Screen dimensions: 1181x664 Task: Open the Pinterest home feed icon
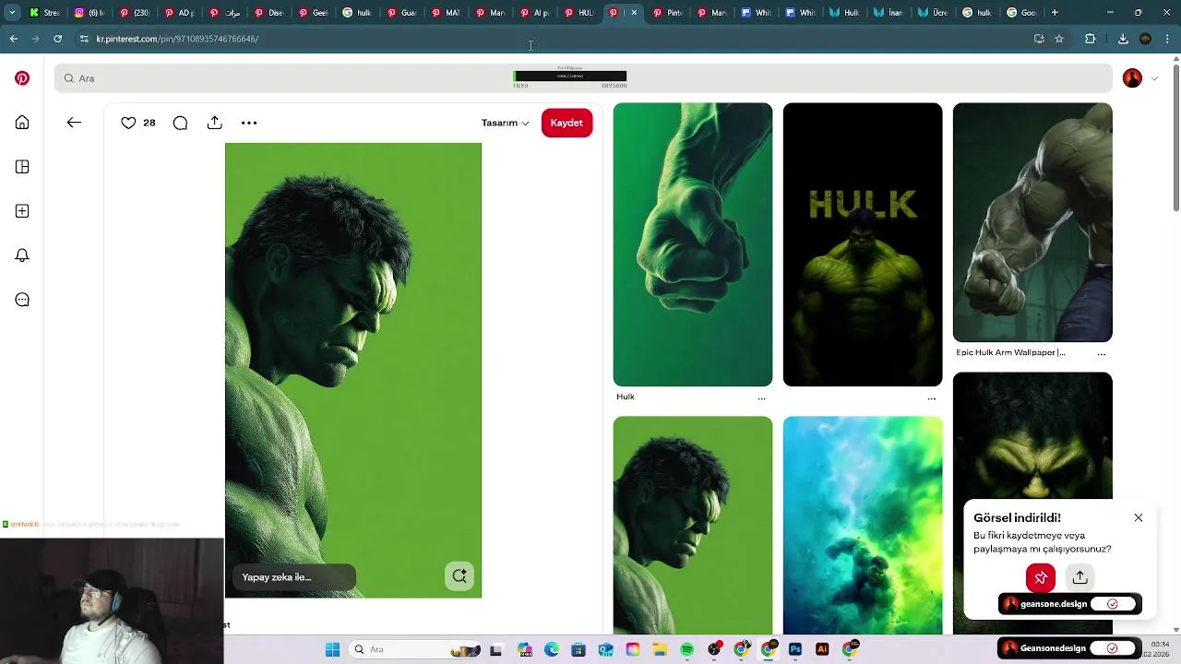tap(22, 123)
